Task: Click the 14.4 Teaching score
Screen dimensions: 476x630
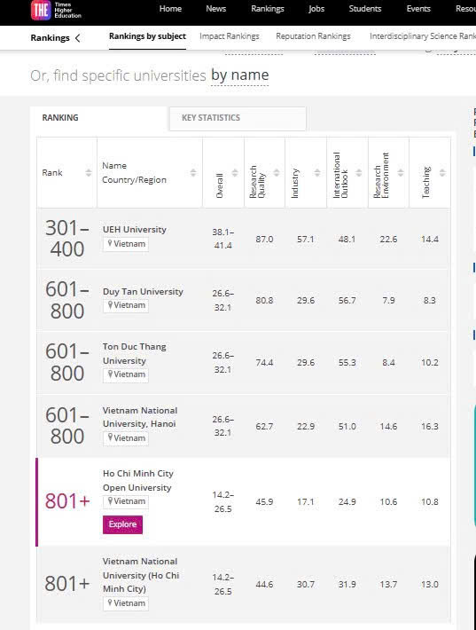Action: coord(430,239)
